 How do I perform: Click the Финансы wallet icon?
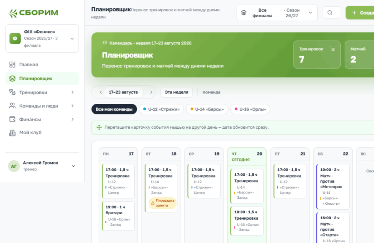12,119
